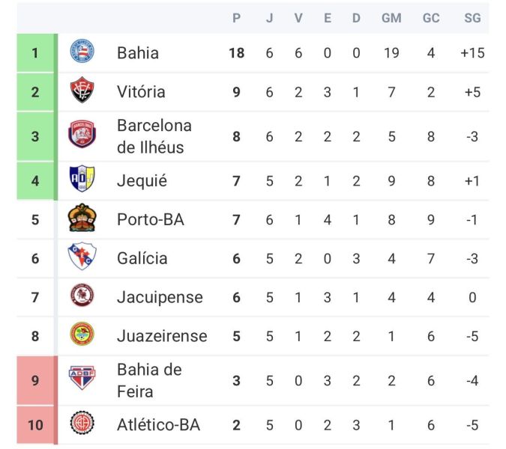506x449 pixels.
Task: Open the Vitória team name link
Action: point(141,92)
